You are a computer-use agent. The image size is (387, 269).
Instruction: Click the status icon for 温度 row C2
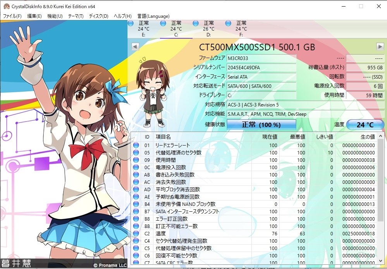point(136,233)
